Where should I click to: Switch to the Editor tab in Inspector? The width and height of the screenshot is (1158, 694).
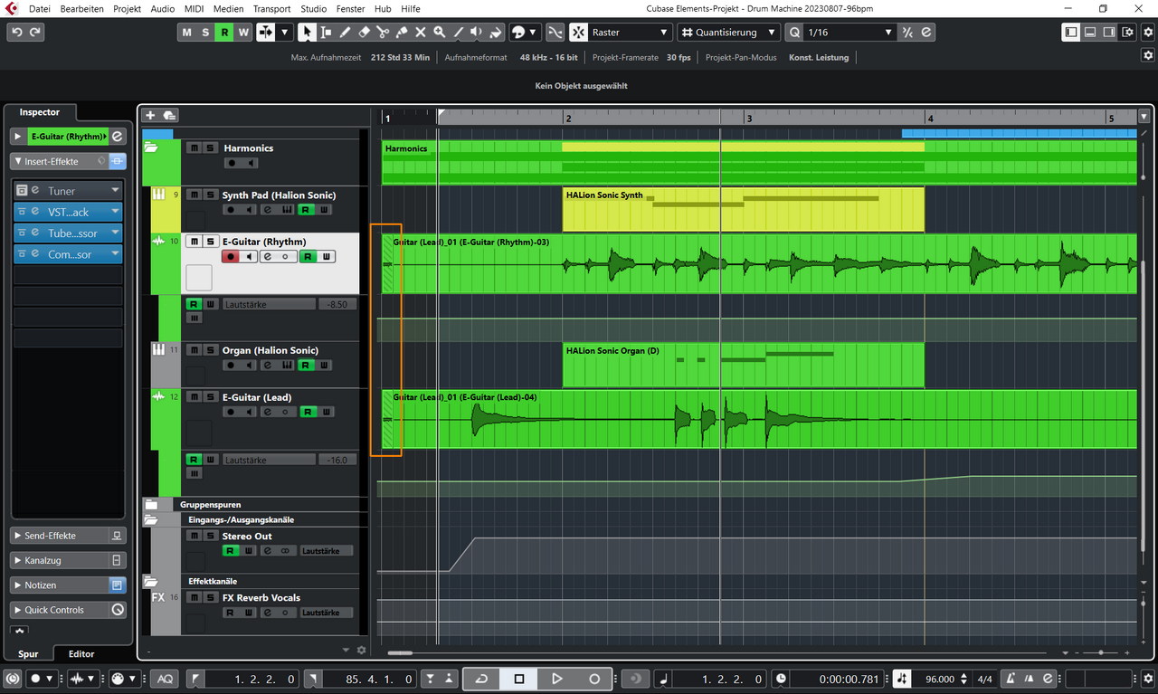tap(81, 653)
